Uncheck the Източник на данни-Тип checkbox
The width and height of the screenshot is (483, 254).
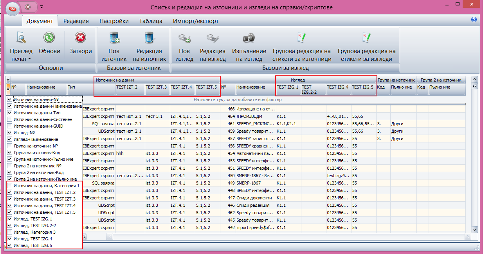click(9, 113)
